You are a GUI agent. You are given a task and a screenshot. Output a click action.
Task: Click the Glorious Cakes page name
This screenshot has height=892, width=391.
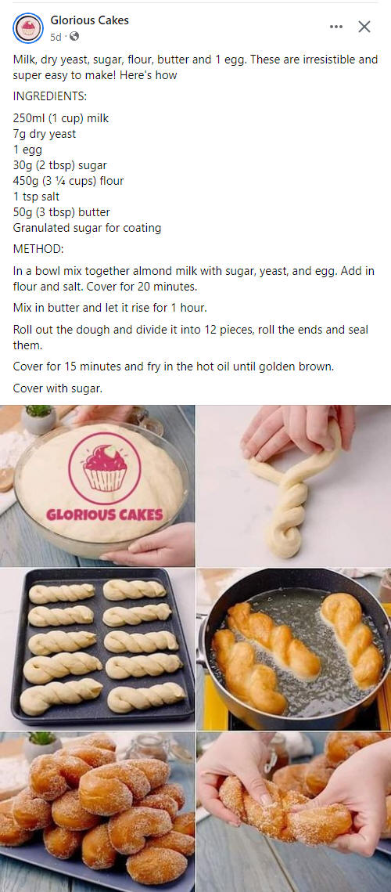(x=89, y=20)
